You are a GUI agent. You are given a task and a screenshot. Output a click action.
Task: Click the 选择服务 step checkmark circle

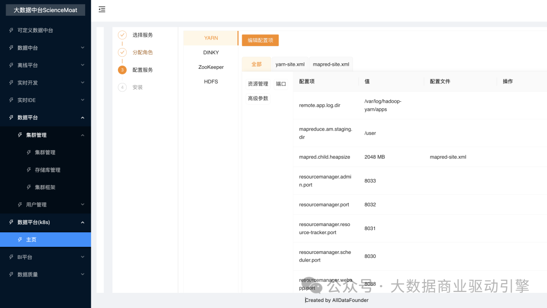pyautogui.click(x=122, y=35)
